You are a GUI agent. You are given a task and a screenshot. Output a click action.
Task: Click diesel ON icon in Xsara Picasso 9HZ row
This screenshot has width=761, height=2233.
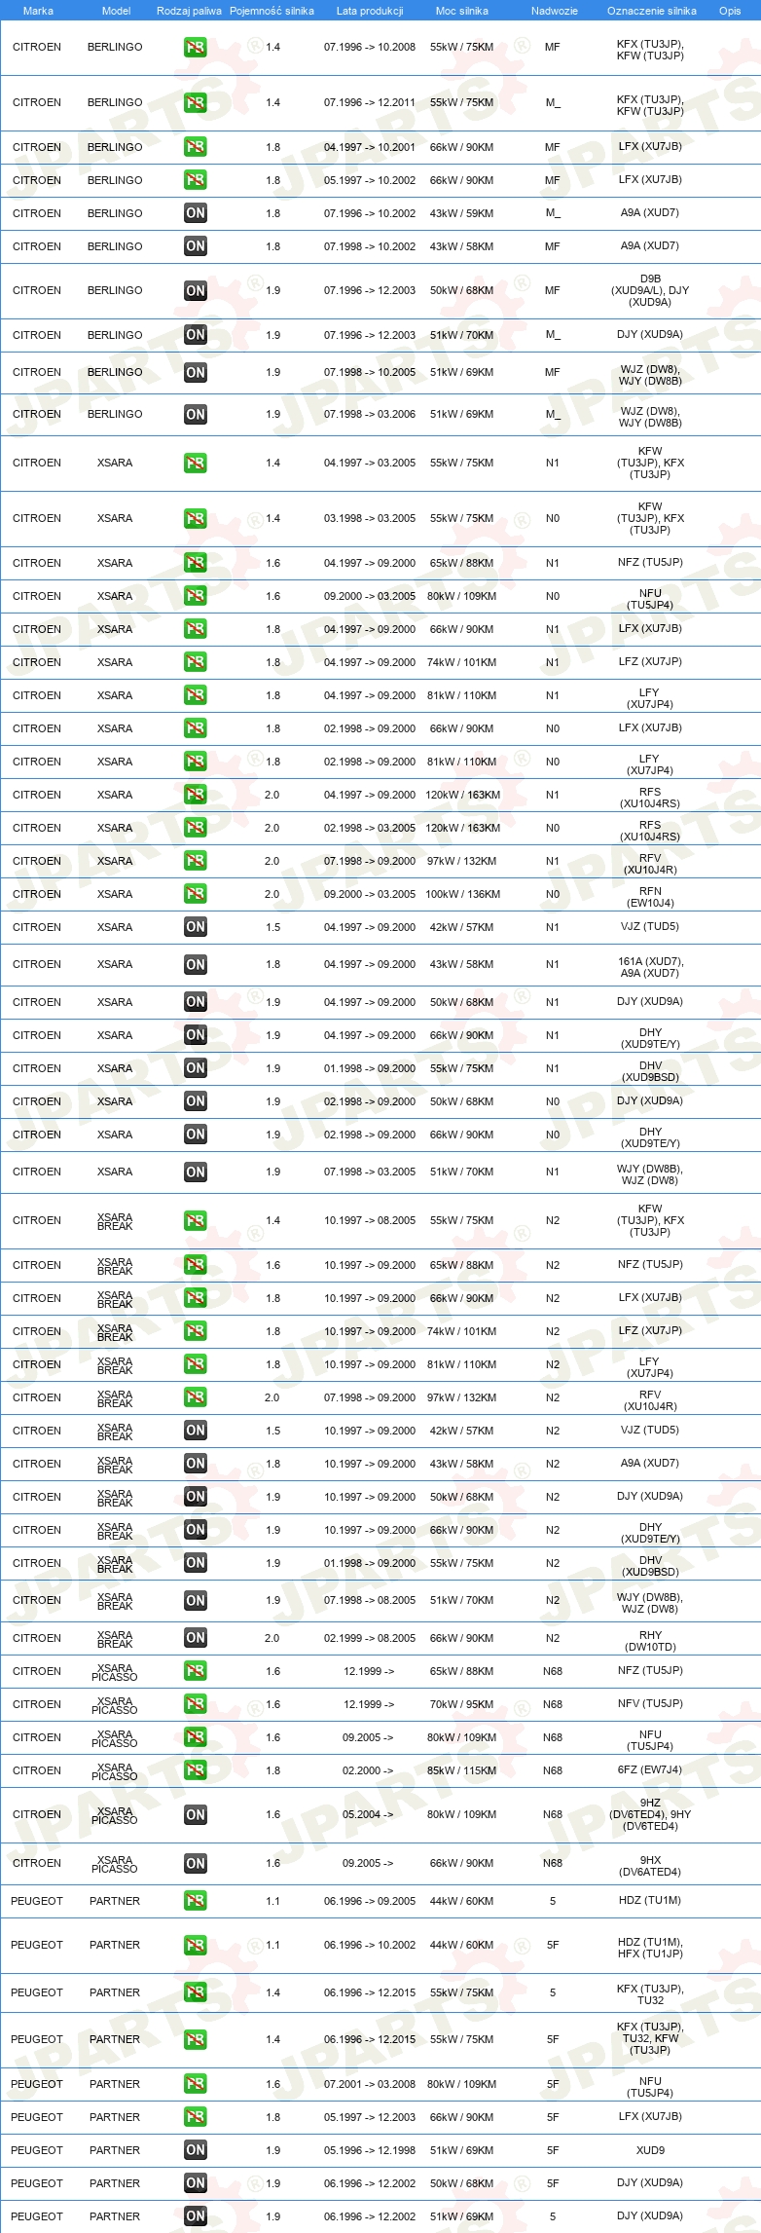196,1815
